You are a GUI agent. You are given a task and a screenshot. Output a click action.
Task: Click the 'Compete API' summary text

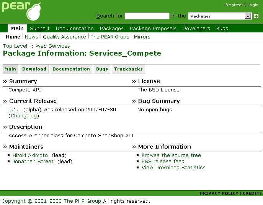tap(25, 90)
